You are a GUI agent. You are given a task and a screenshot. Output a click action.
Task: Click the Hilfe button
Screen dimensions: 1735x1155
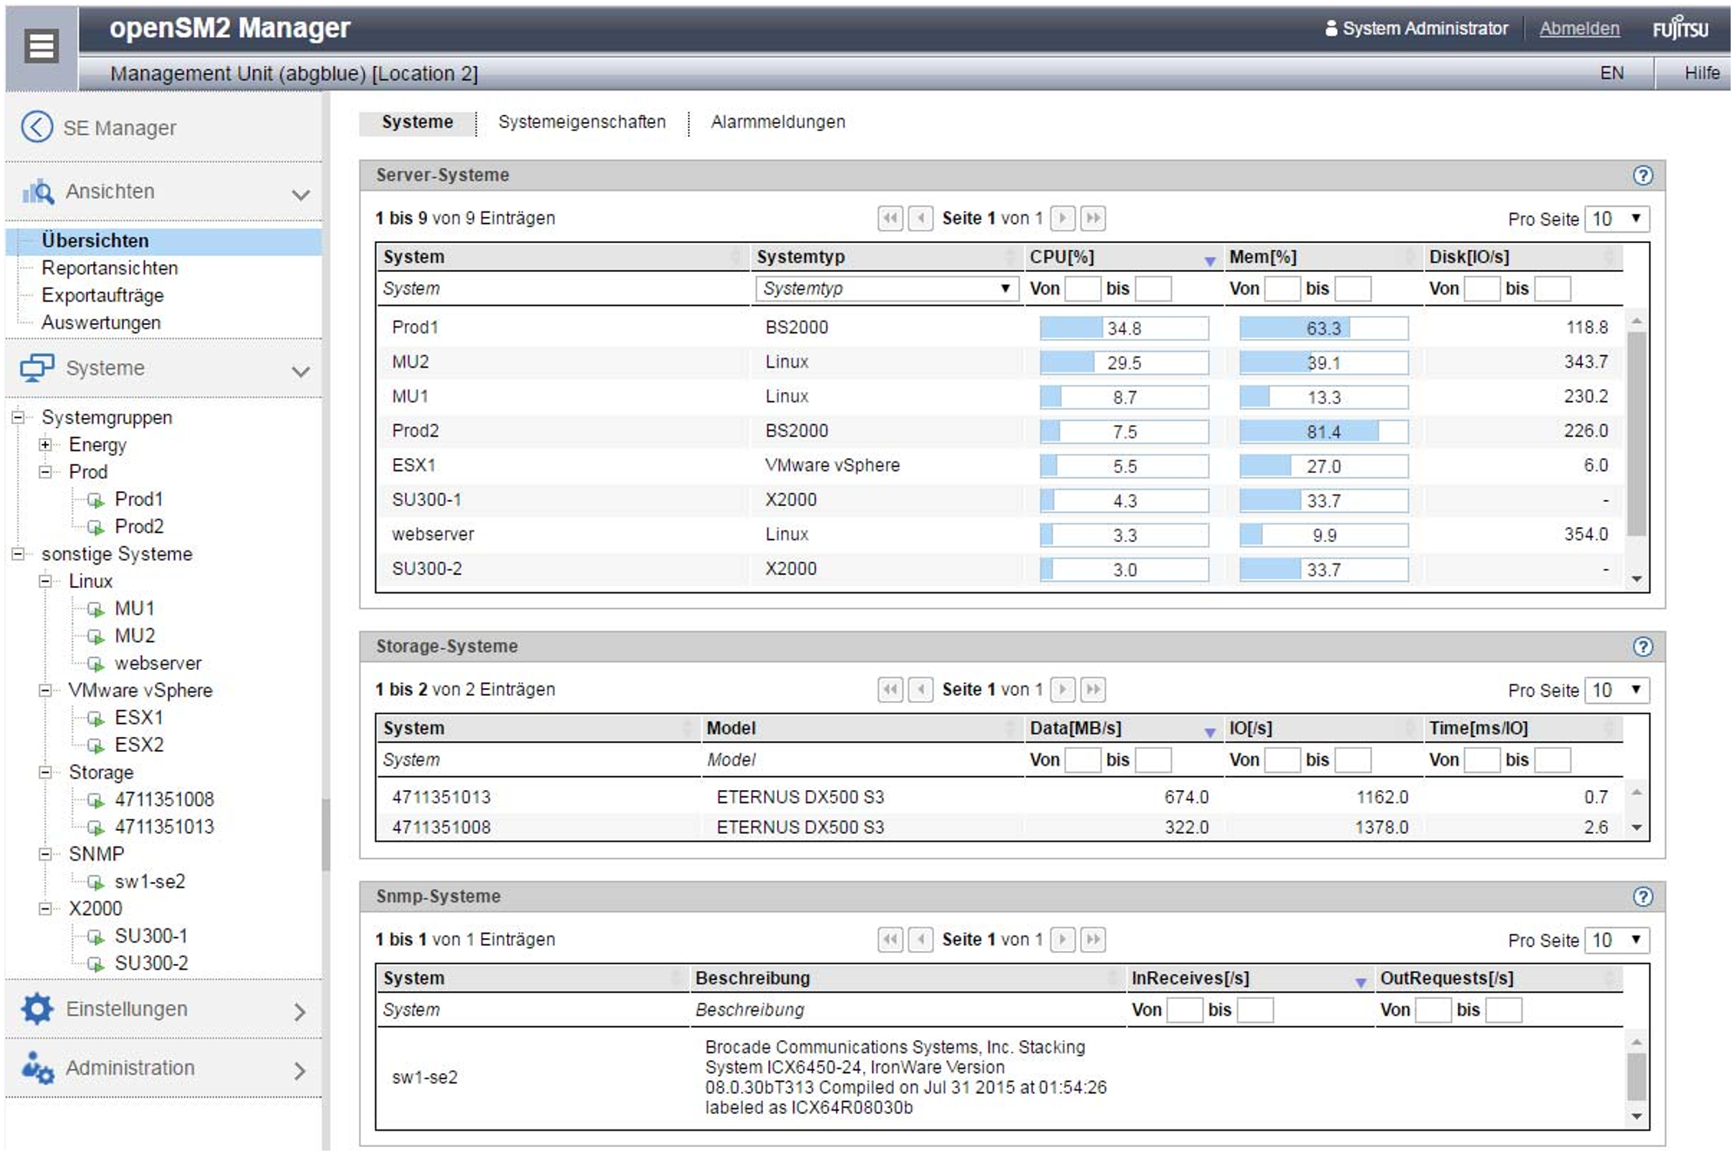pos(1701,73)
